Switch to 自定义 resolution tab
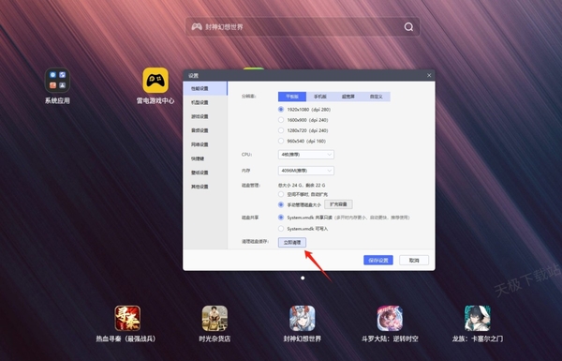This screenshot has height=361, width=562. click(376, 97)
